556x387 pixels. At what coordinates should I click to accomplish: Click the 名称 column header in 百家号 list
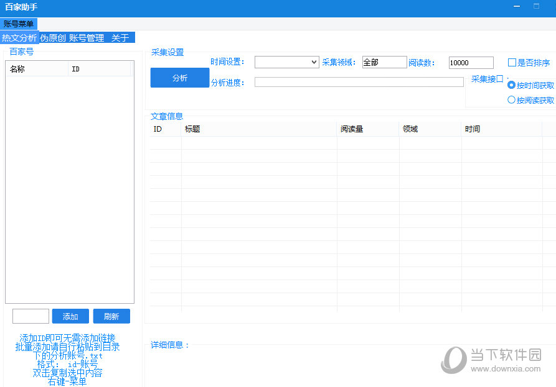coord(37,69)
